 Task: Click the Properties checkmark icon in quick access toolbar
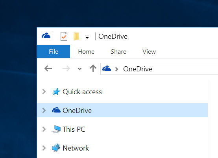coord(64,36)
